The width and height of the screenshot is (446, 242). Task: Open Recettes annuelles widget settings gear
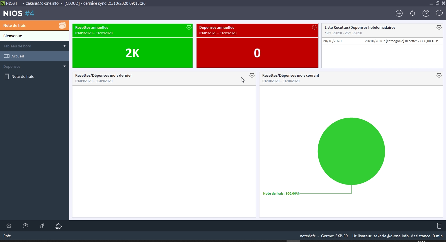pyautogui.click(x=189, y=27)
